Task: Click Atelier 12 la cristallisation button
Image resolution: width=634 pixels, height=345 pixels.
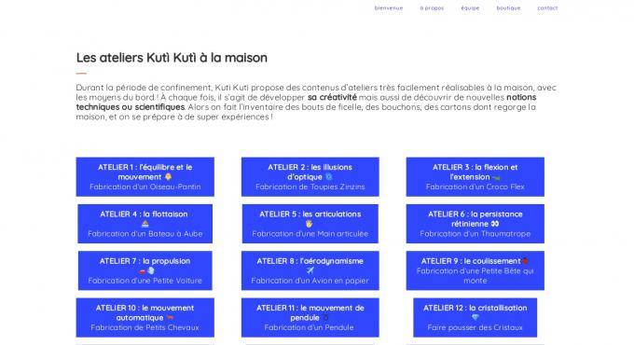Action: point(475,318)
